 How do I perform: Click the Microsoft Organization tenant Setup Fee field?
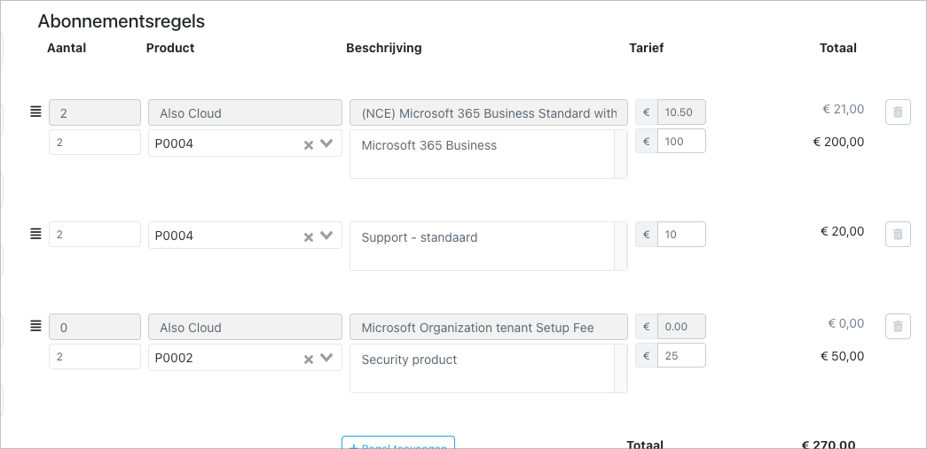(488, 327)
